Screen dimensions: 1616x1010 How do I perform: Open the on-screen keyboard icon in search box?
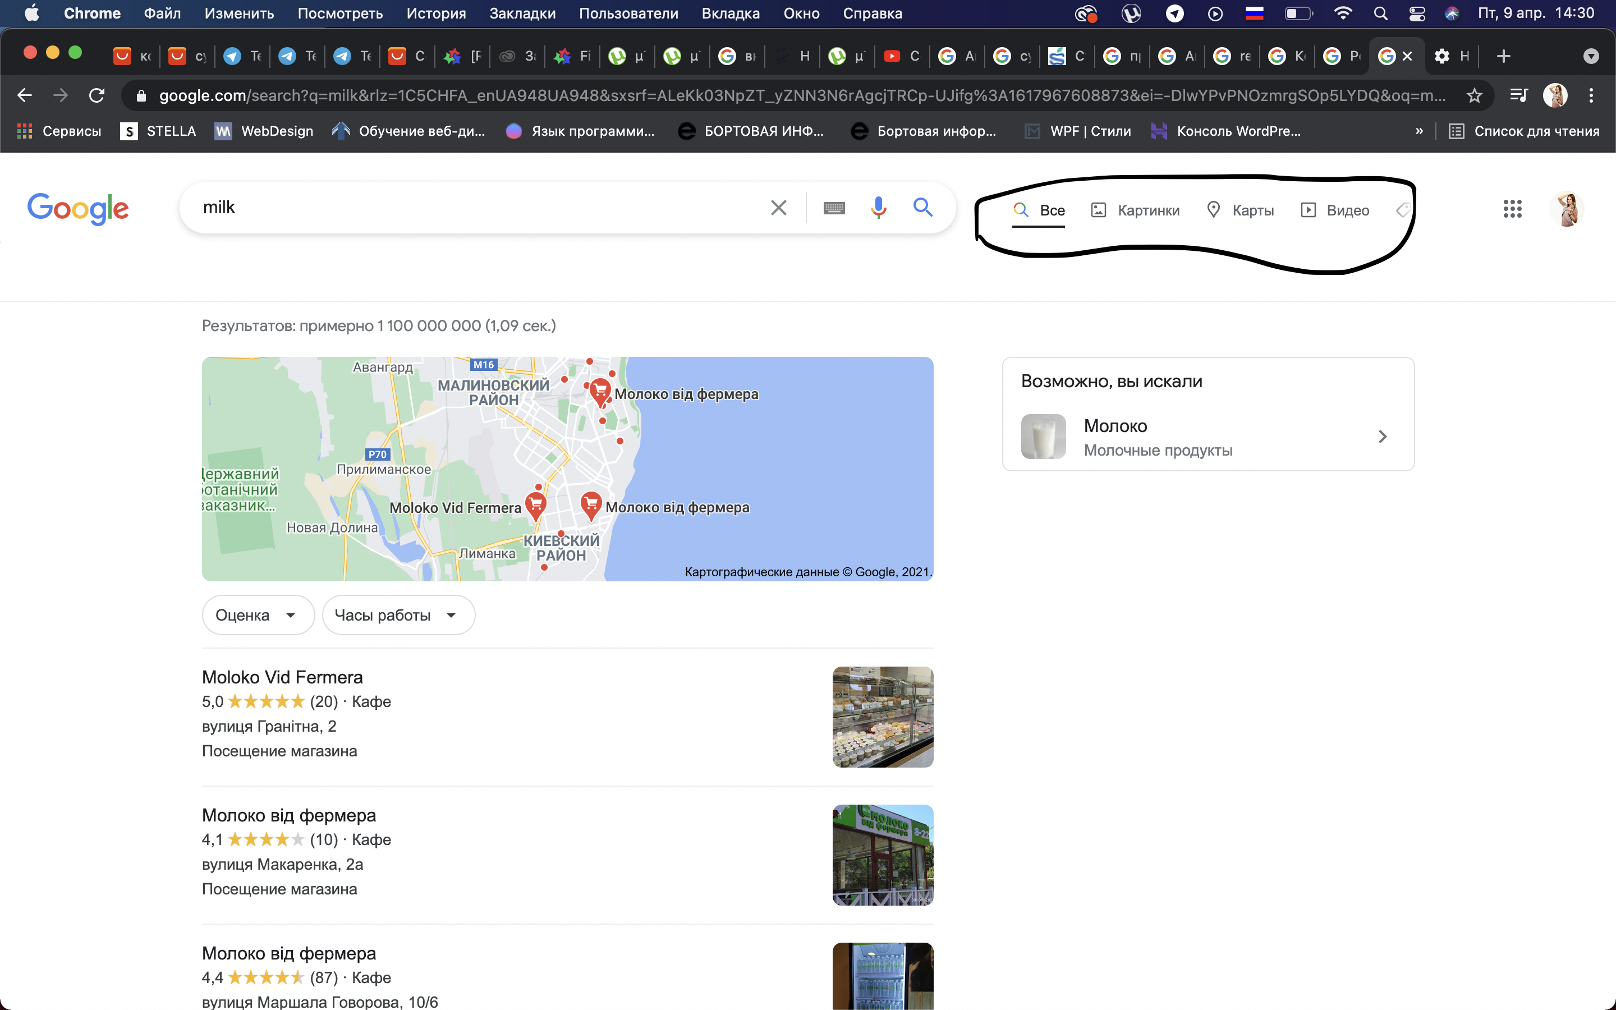834,208
